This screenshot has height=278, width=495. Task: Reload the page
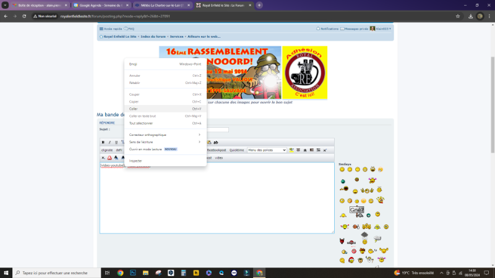click(x=24, y=16)
